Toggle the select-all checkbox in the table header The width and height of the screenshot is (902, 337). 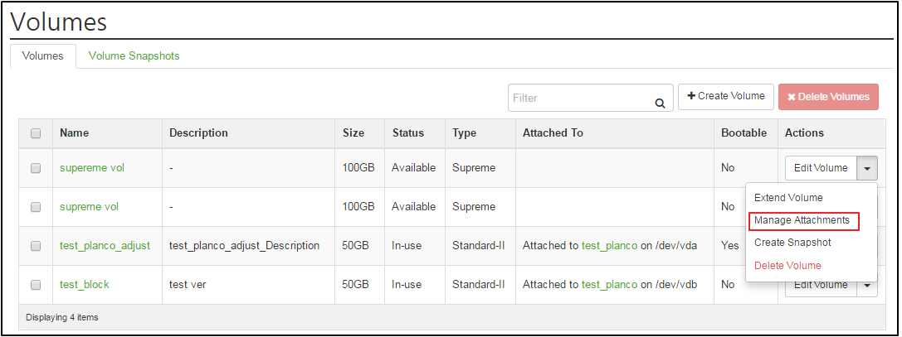(x=36, y=133)
